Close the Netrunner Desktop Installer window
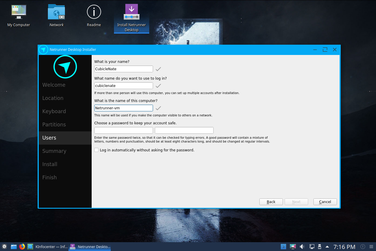Screen dimensions: 376x251 [x=335, y=50]
